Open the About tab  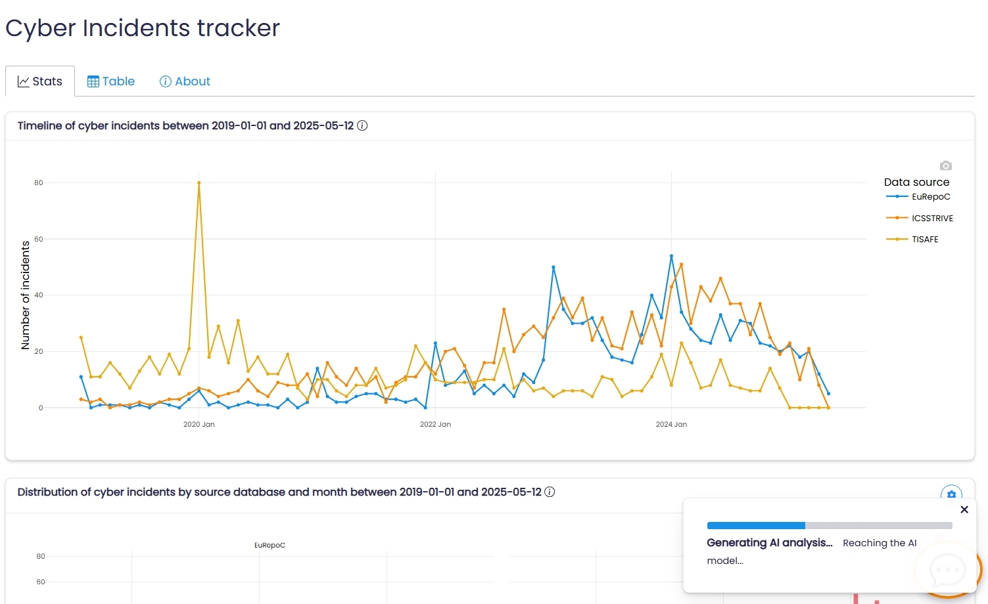[185, 81]
